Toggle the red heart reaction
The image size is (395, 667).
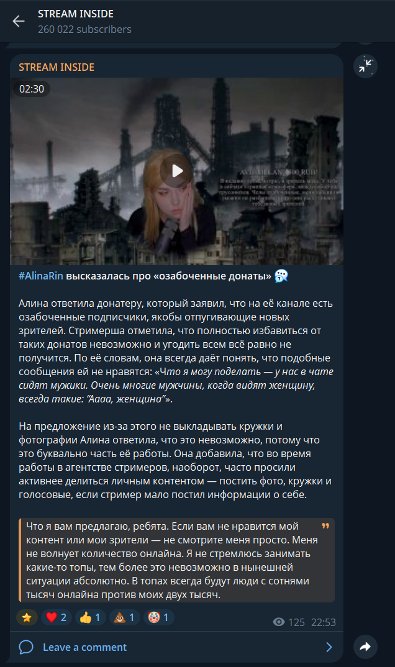(x=56, y=617)
